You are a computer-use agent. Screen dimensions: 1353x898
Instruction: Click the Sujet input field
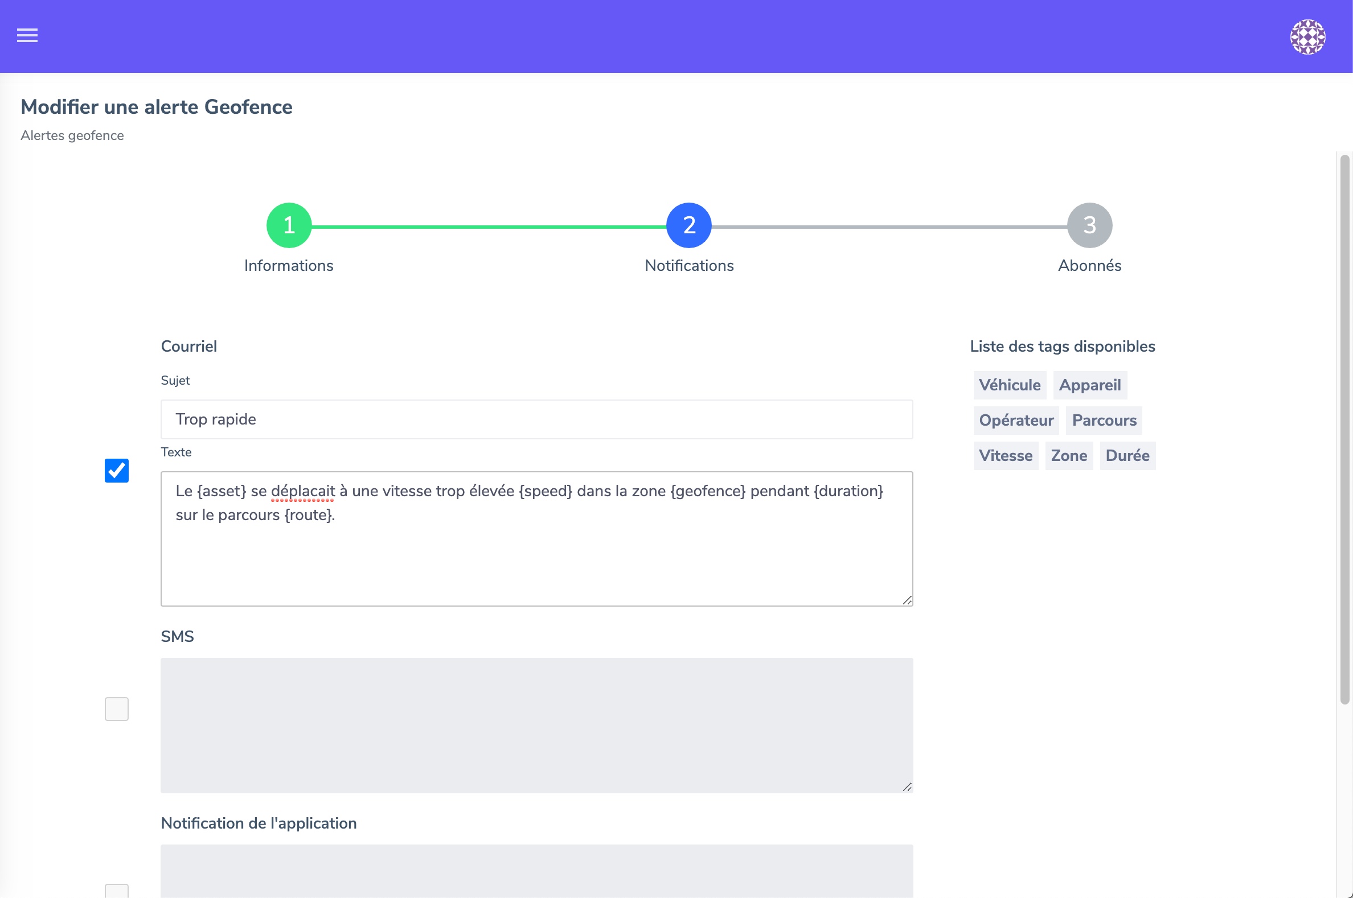tap(536, 419)
